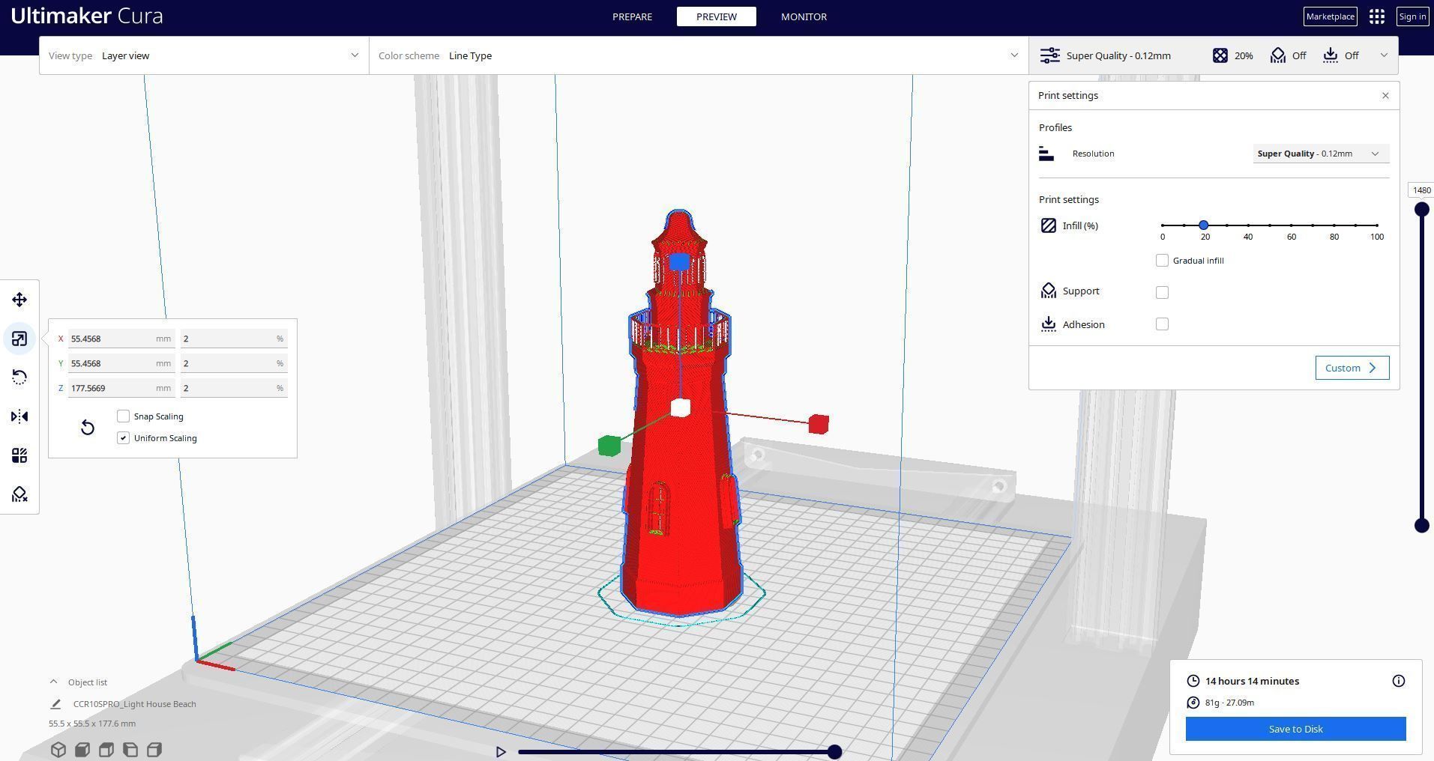1434x761 pixels.
Task: Close the Print settings panel
Action: [1385, 96]
